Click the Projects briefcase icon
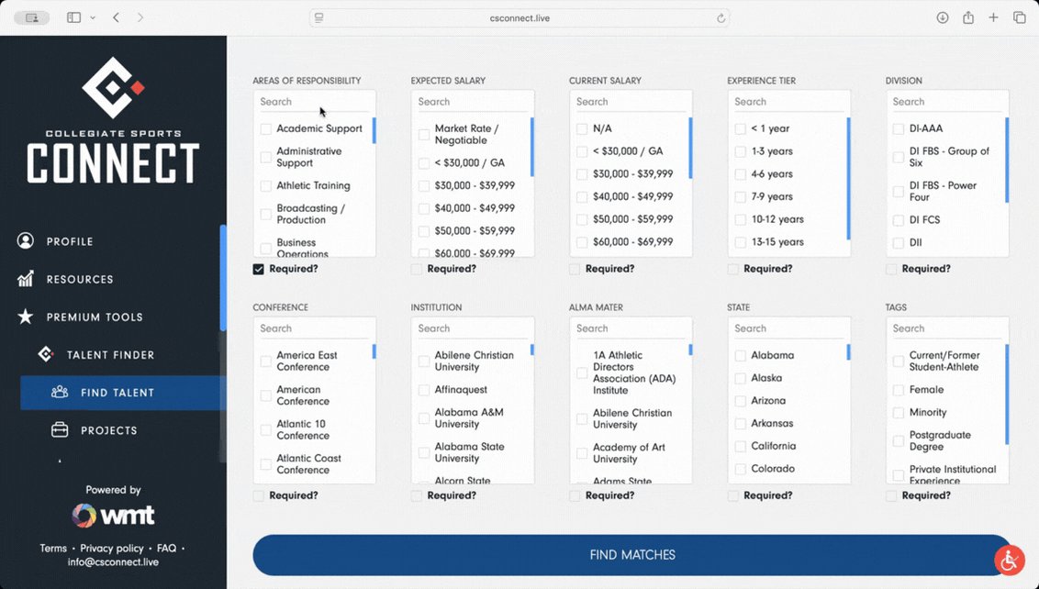Screen dimensions: 1039x589 click(x=60, y=430)
